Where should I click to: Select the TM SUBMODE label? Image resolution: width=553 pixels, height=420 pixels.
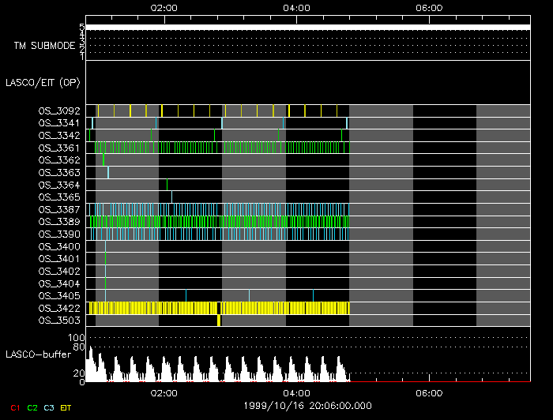44,46
